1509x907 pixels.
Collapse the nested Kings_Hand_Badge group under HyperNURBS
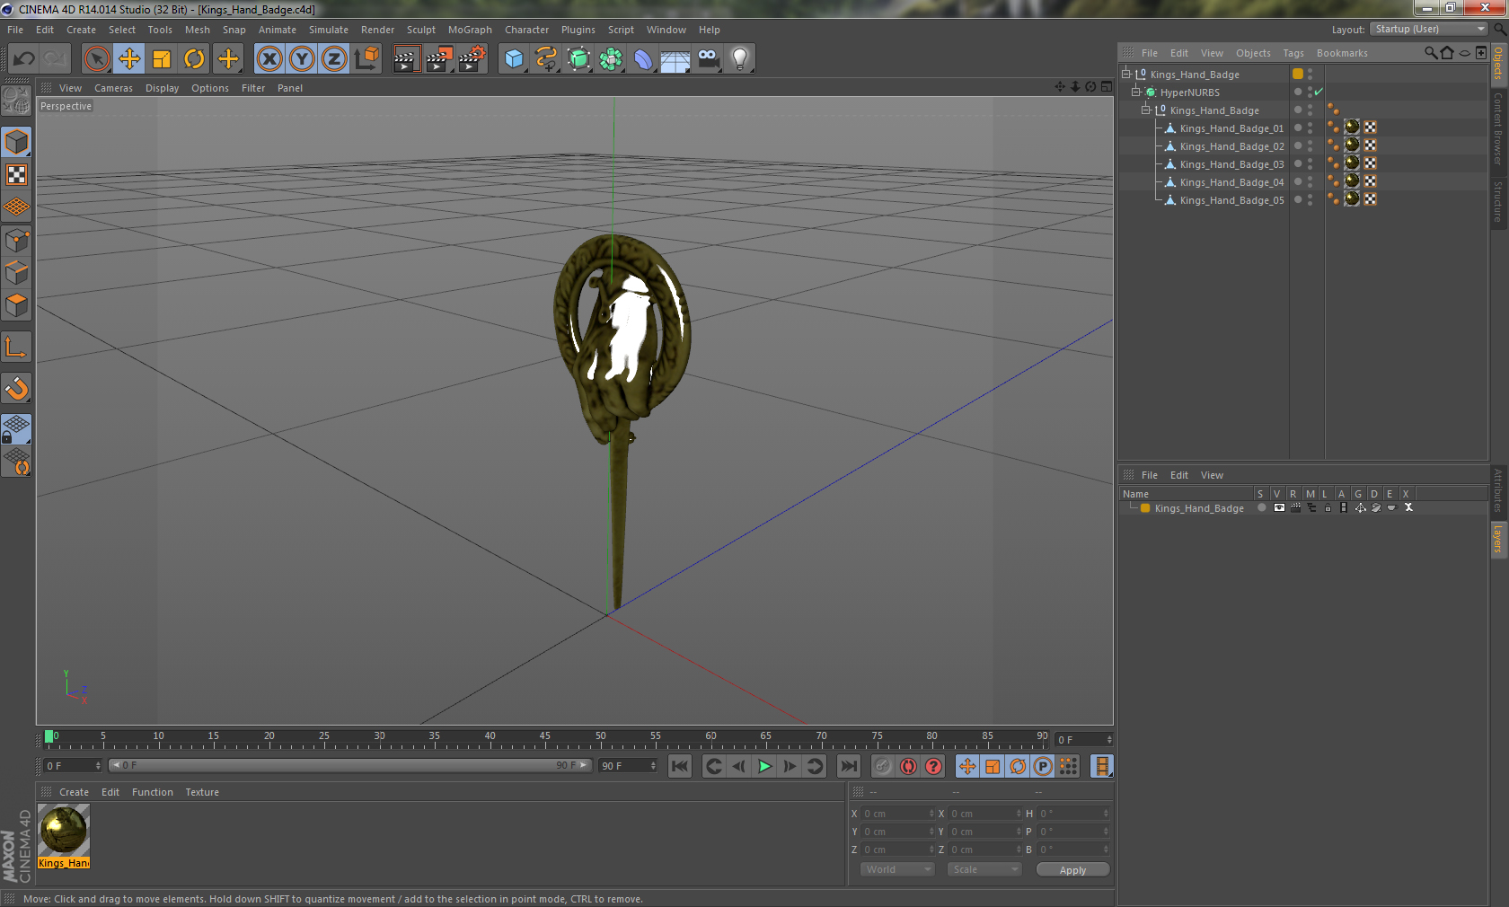point(1146,110)
